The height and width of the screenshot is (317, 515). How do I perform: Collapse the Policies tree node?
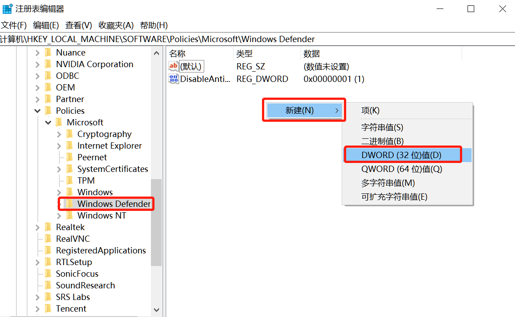[37, 111]
